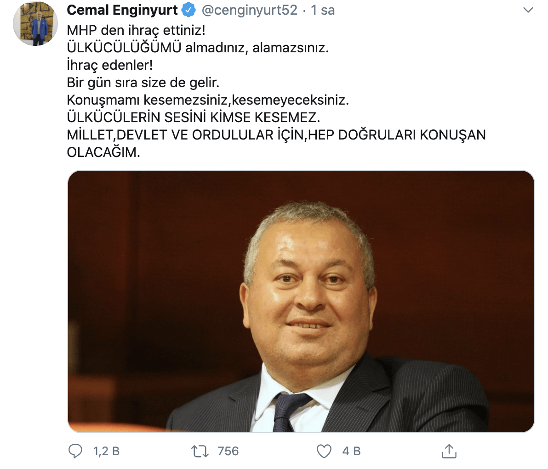This screenshot has height=469, width=548.
Task: Click the blue verified badge
Action: (189, 10)
